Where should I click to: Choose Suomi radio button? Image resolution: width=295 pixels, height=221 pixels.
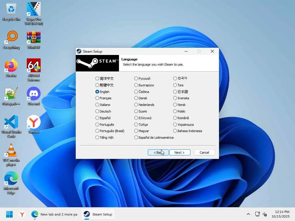141,111
